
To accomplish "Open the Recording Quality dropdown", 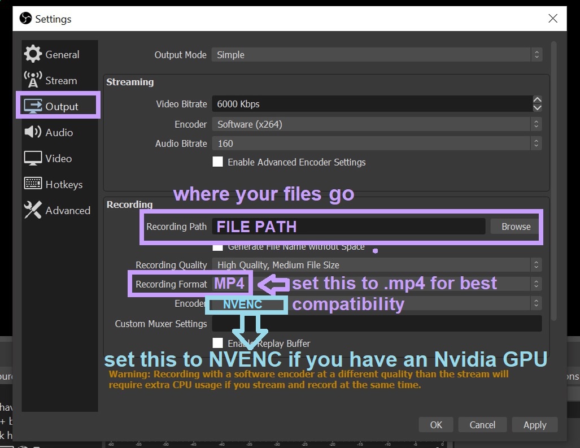I will click(376, 265).
